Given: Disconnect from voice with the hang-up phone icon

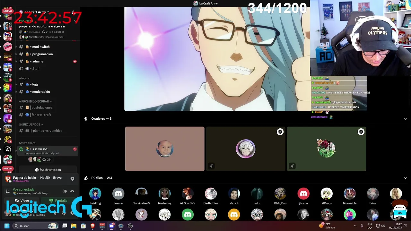Looking at the screenshot, I should click(x=72, y=191).
